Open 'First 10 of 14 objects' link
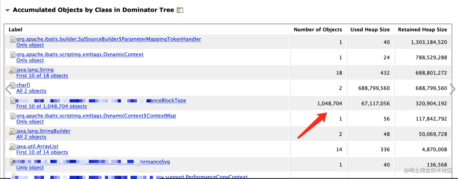 (x=42, y=152)
